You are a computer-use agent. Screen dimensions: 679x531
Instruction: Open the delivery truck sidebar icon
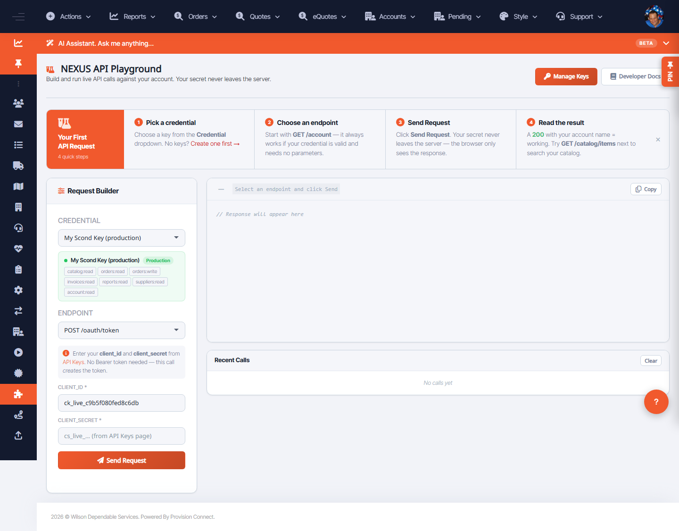pos(18,166)
